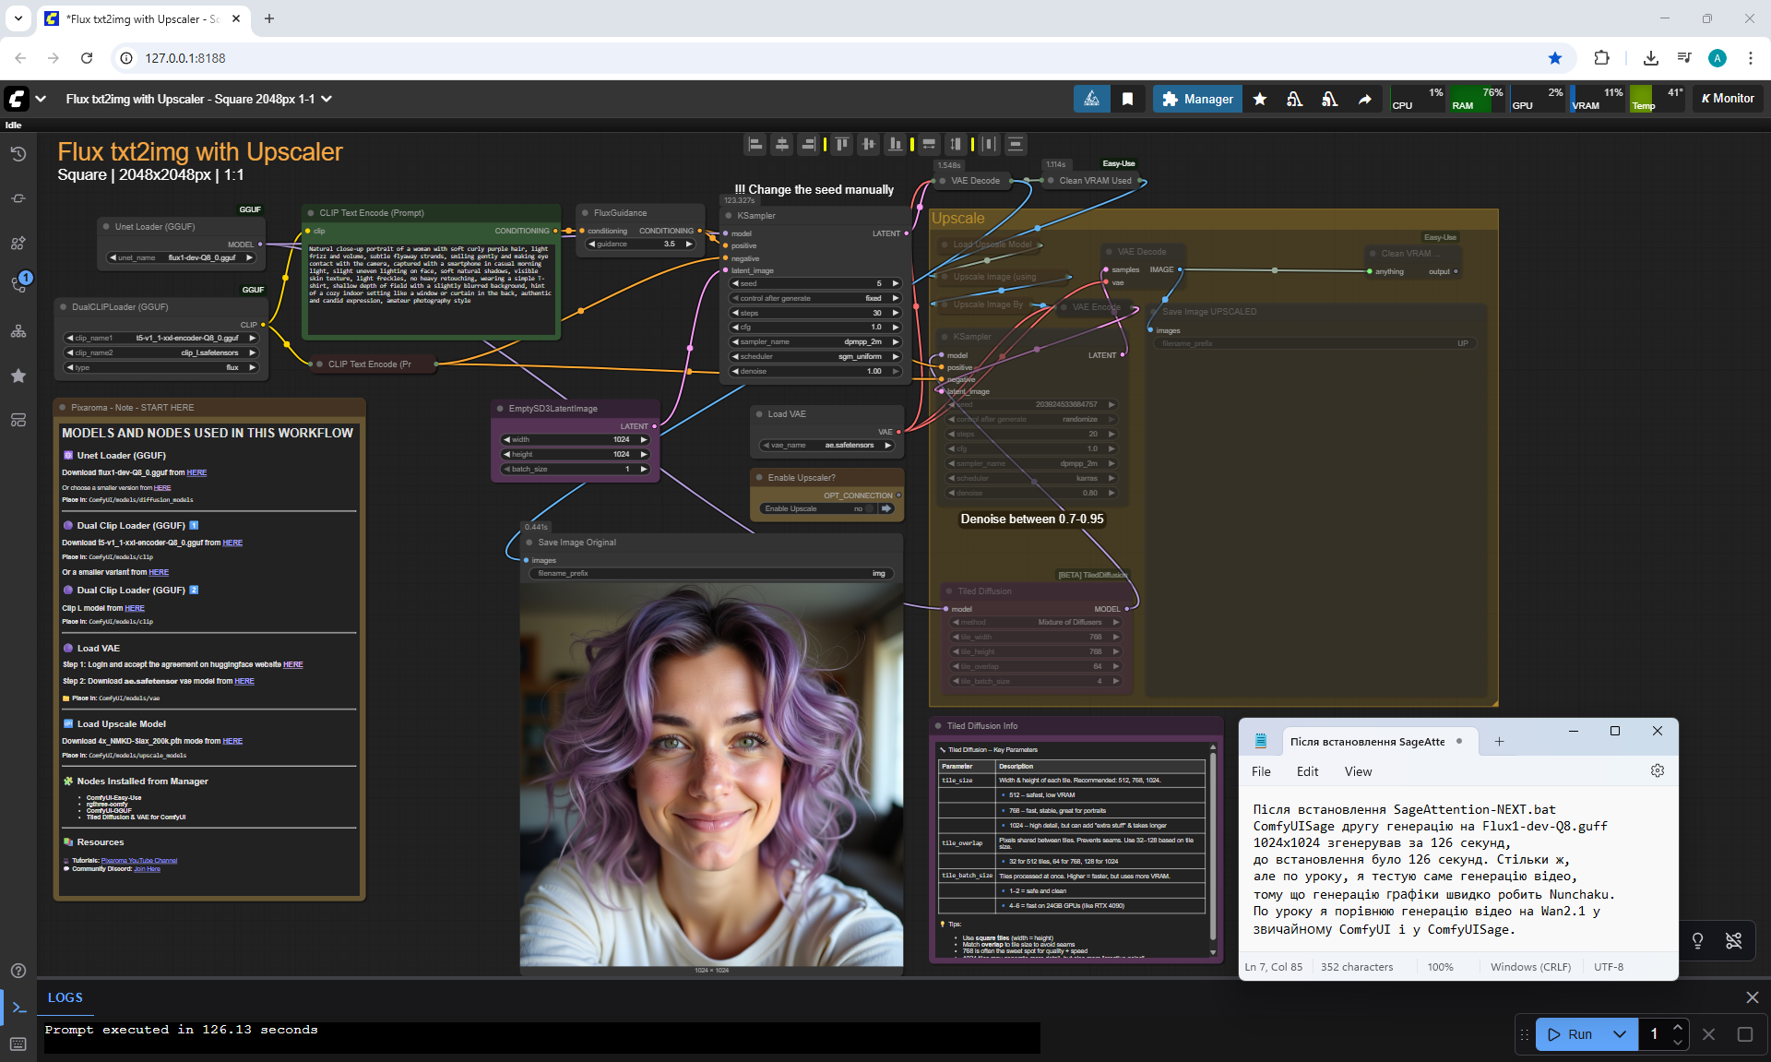Screen dimensions: 1771x1062
Task: Open the workflow title dropdown chevron
Action: click(327, 99)
